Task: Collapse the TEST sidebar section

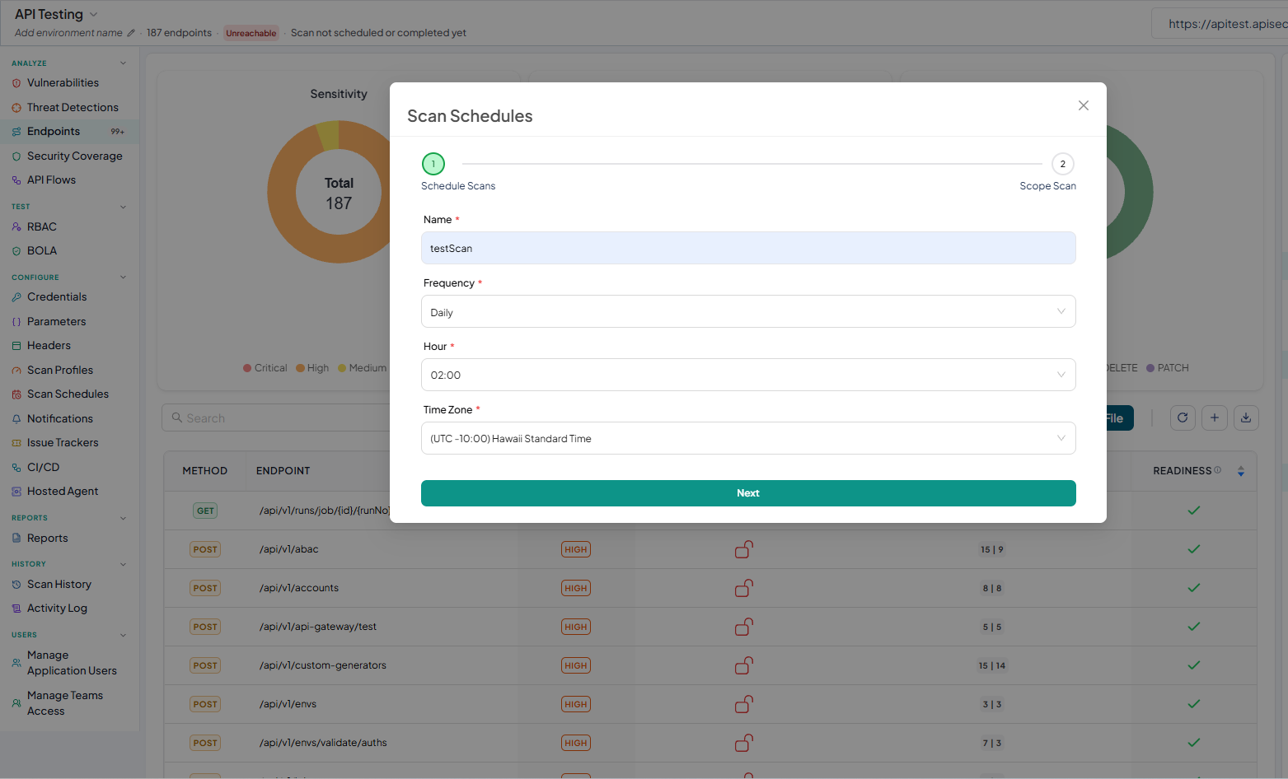Action: (x=123, y=207)
